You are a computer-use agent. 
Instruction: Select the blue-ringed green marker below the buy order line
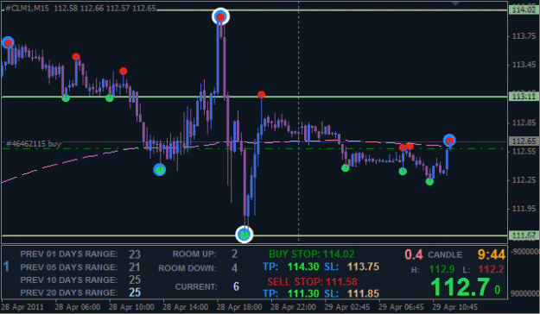click(x=160, y=170)
